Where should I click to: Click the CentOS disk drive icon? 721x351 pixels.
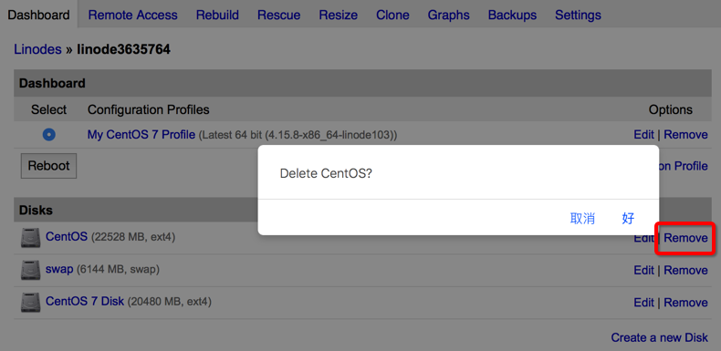tap(30, 238)
